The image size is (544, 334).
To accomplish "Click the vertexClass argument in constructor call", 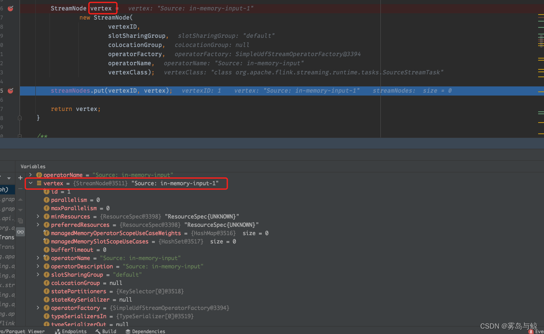I will (128, 72).
